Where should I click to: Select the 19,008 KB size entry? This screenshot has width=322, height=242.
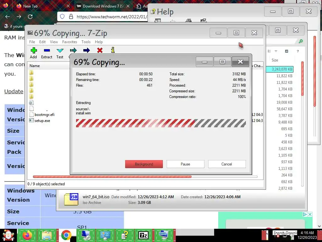(x=284, y=102)
